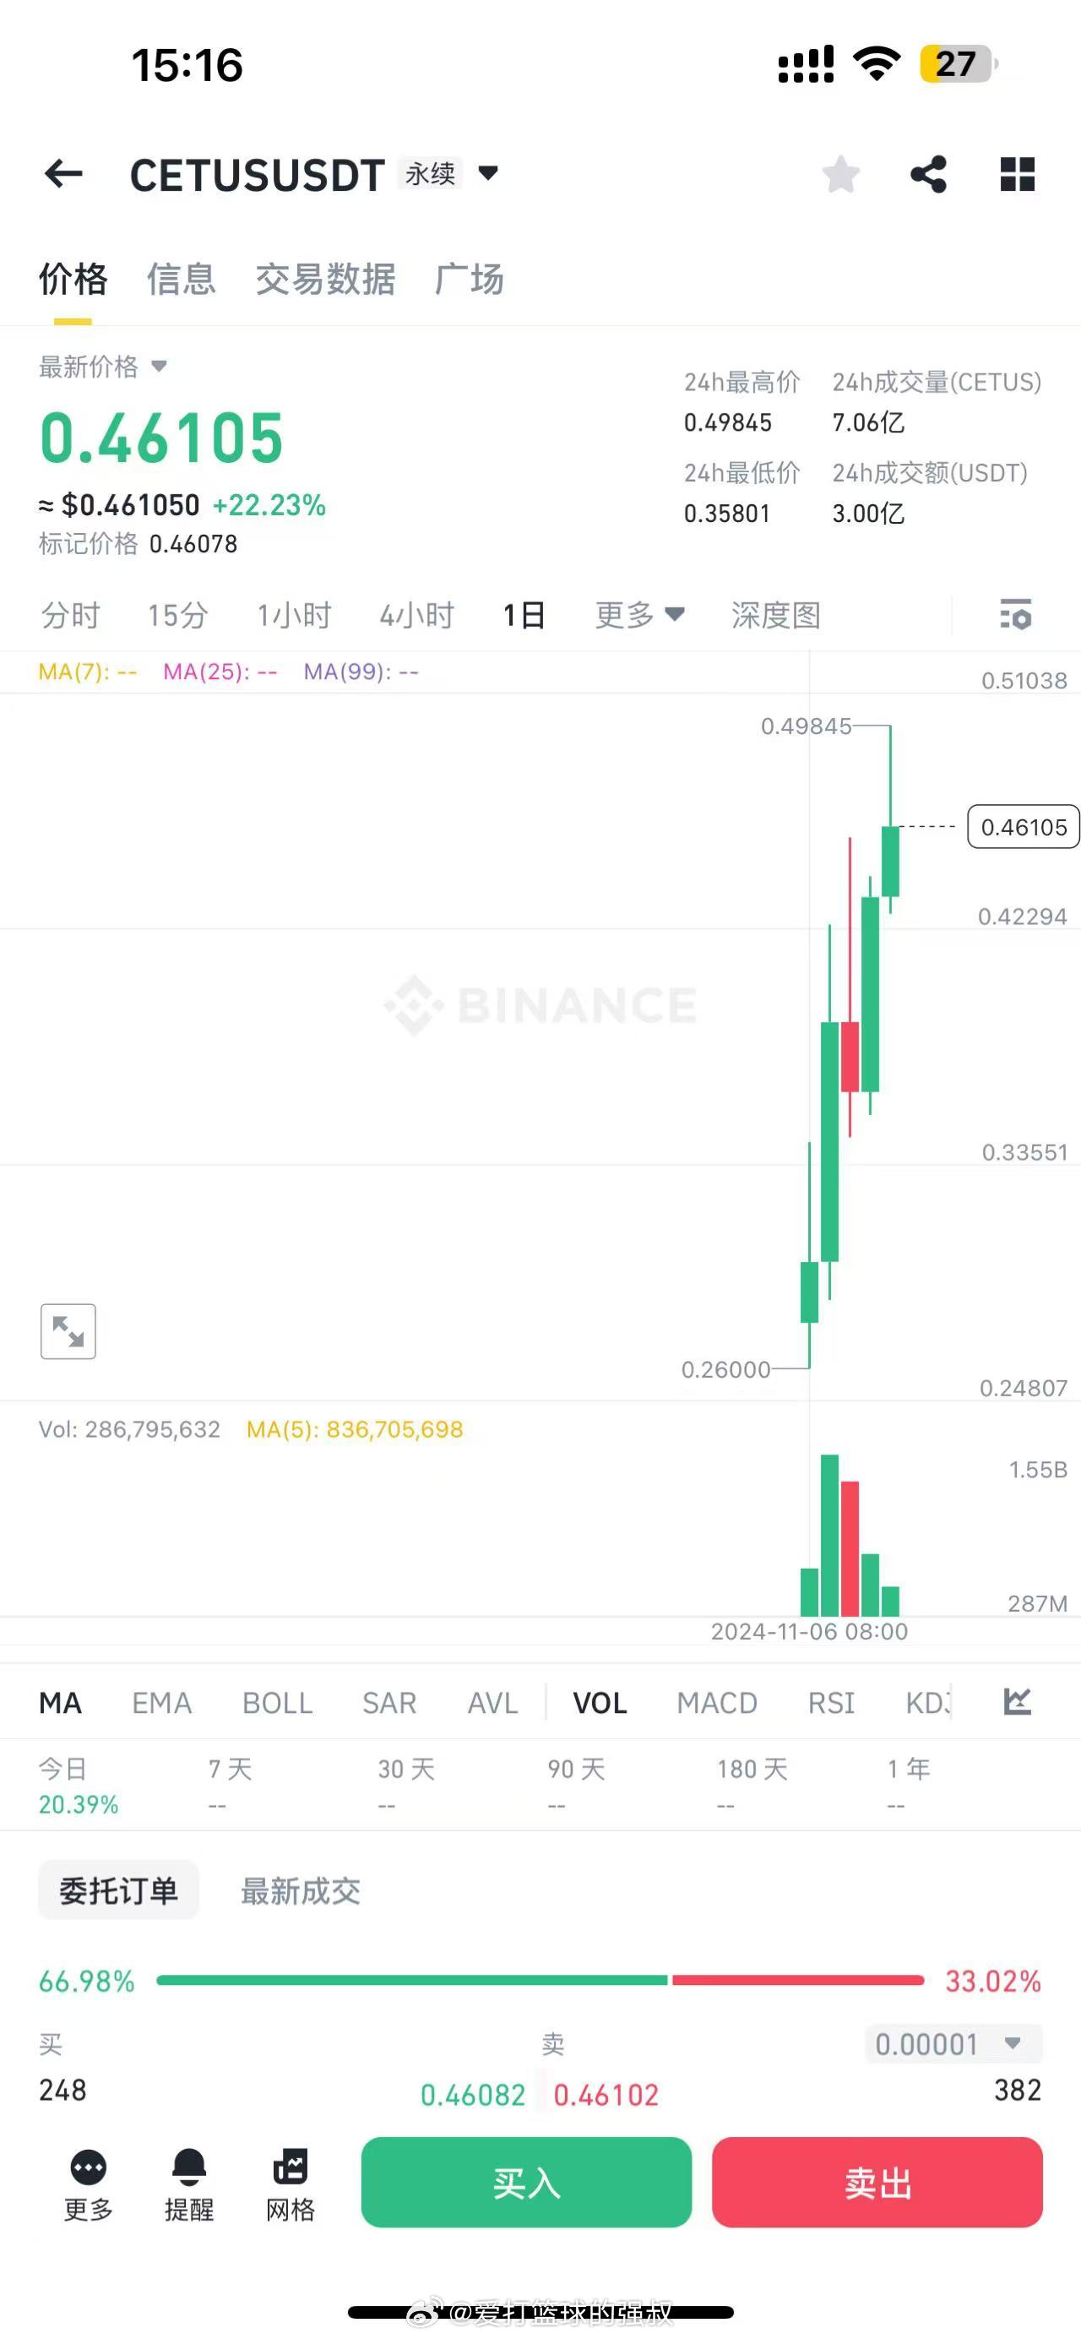Expand the 更多 timeframe dropdown
The image size is (1081, 2339).
coord(639,615)
